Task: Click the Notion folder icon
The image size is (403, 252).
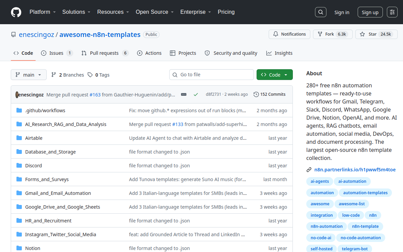Action: pos(19,248)
